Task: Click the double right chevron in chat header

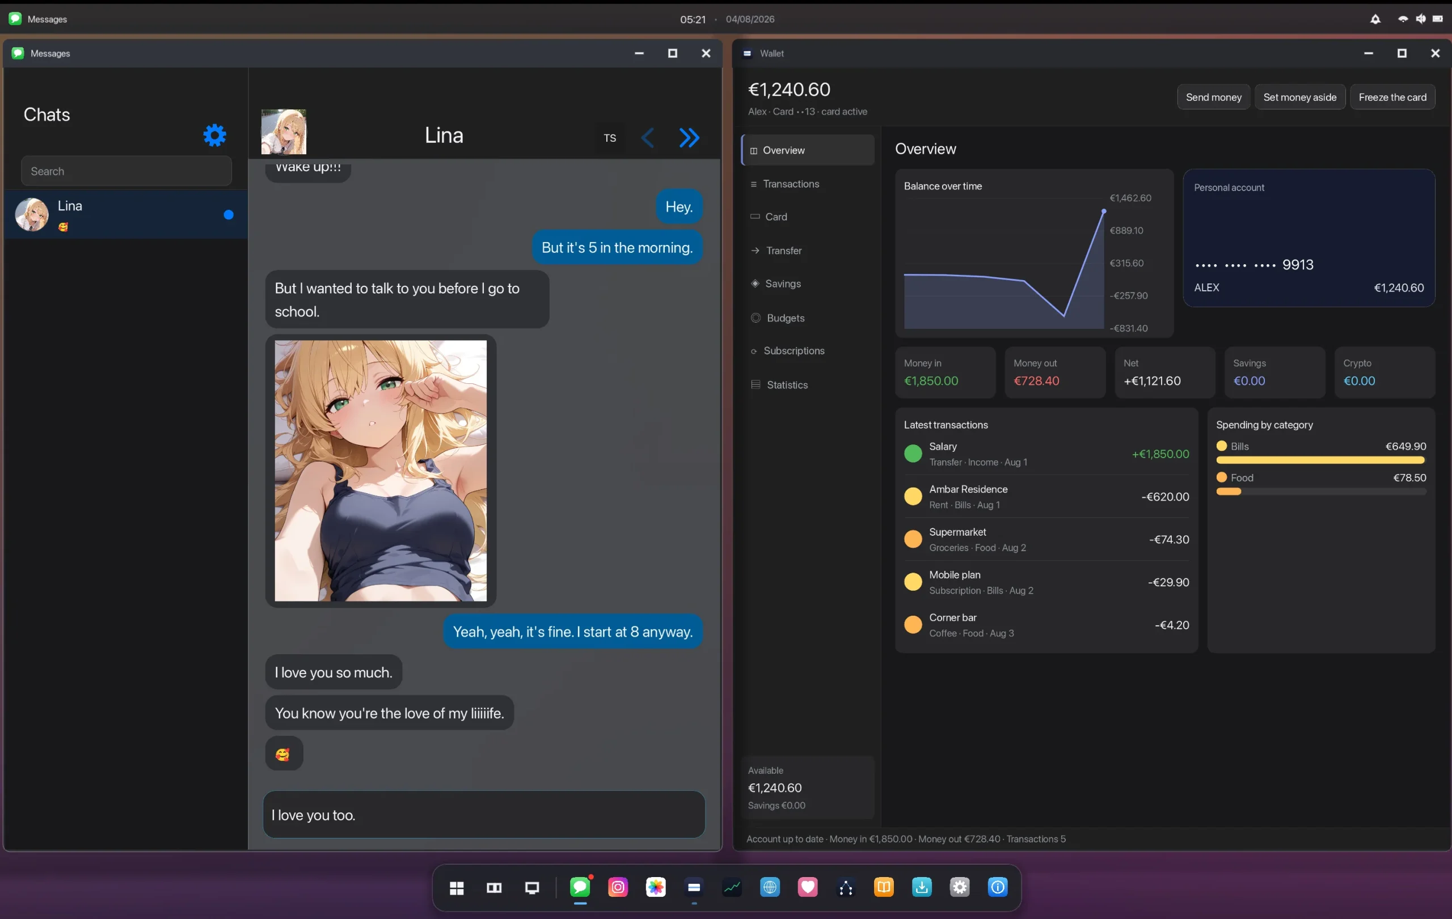Action: tap(689, 138)
